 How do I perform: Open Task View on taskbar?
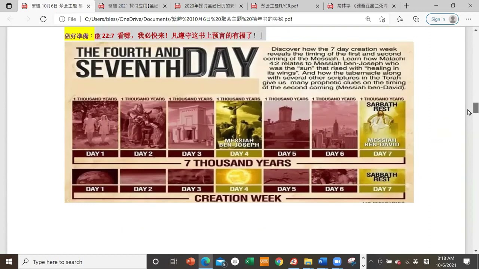pyautogui.click(x=173, y=262)
